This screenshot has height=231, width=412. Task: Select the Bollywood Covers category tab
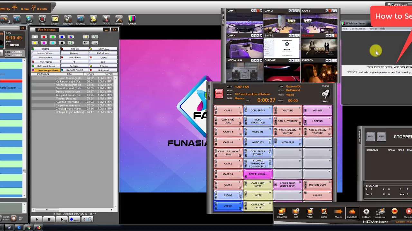point(46,66)
